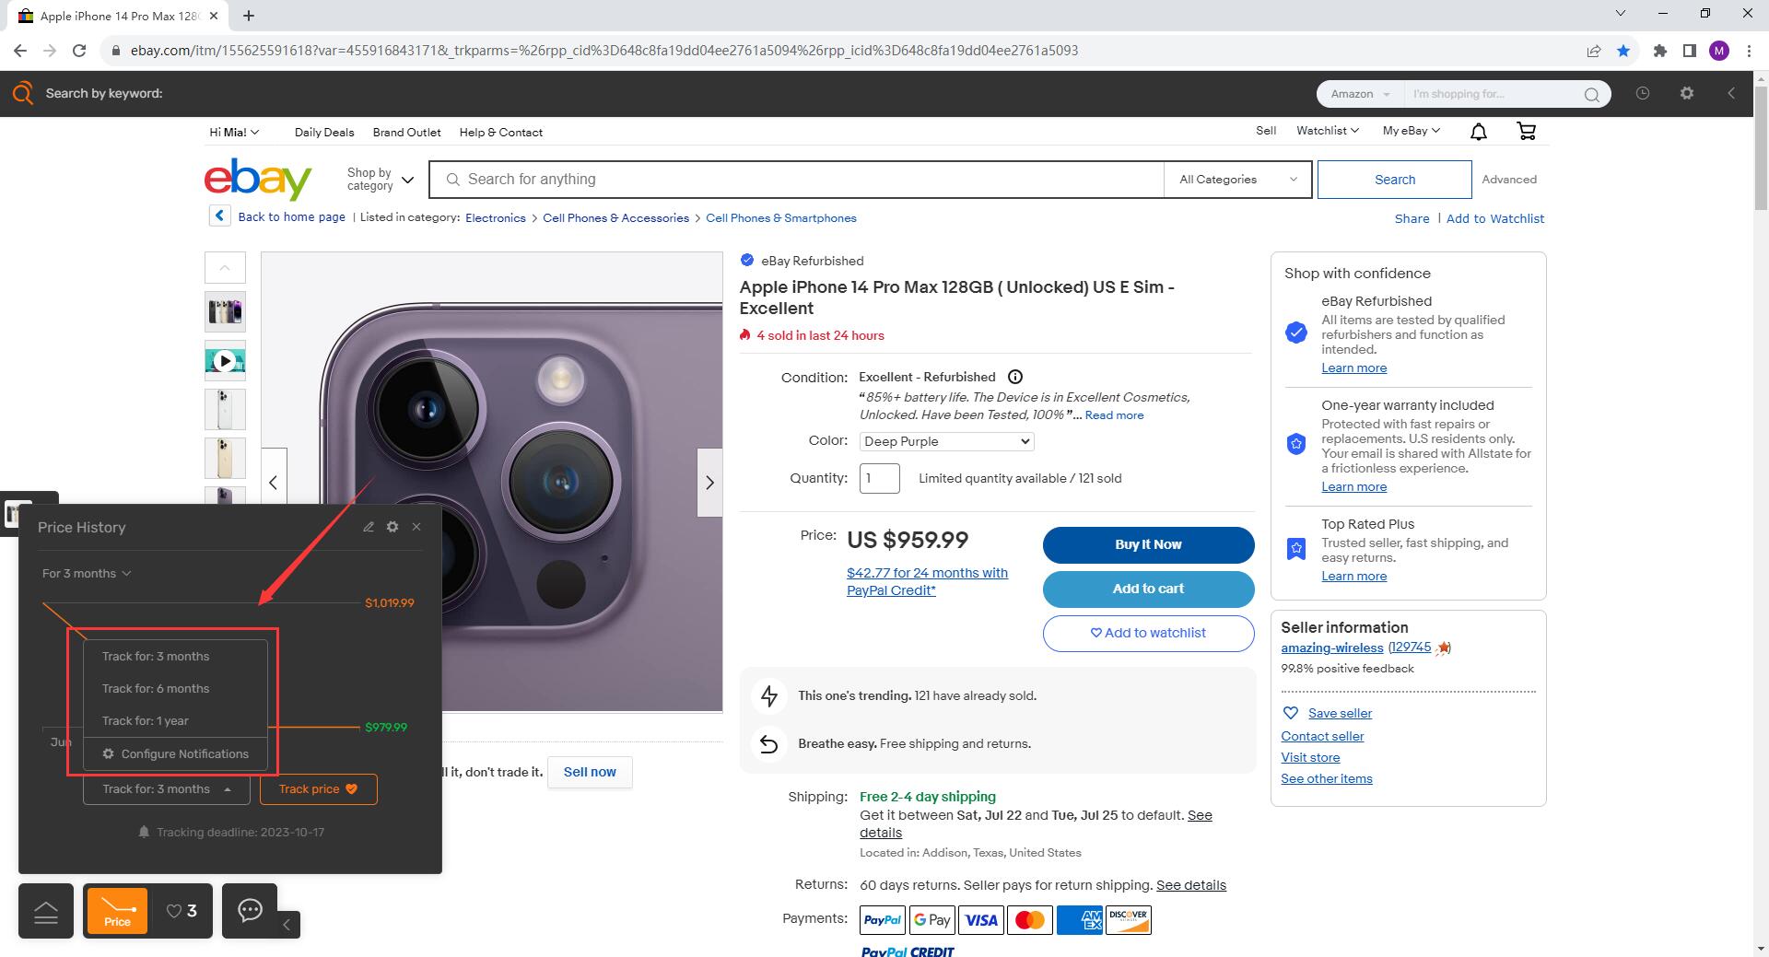The image size is (1769, 957).
Task: Show previous product image
Action: 274,483
